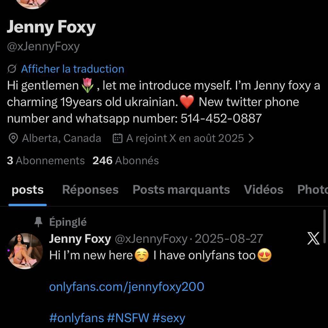328x328 pixels.
Task: Click the translation icon next to Afficher la traduction
Action: tap(12, 69)
